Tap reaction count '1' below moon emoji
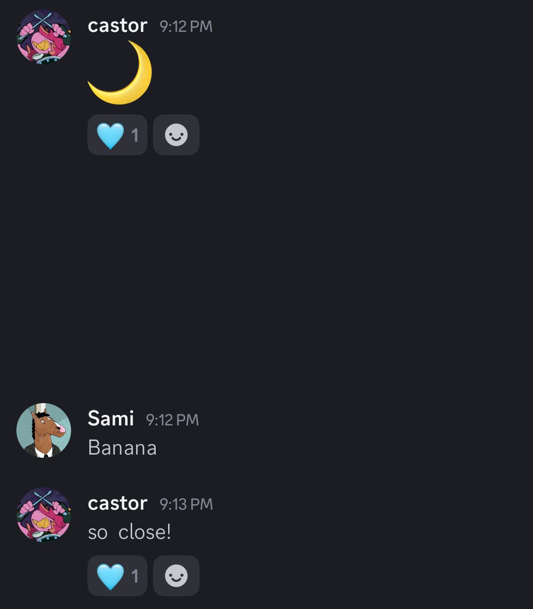 [135, 135]
